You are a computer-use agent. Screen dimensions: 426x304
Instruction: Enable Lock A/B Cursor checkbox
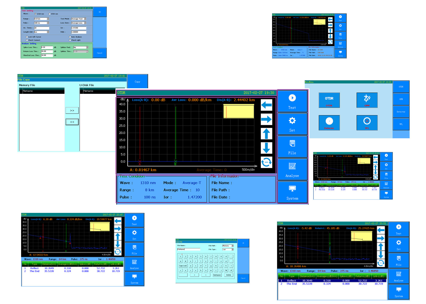[x=27, y=37]
